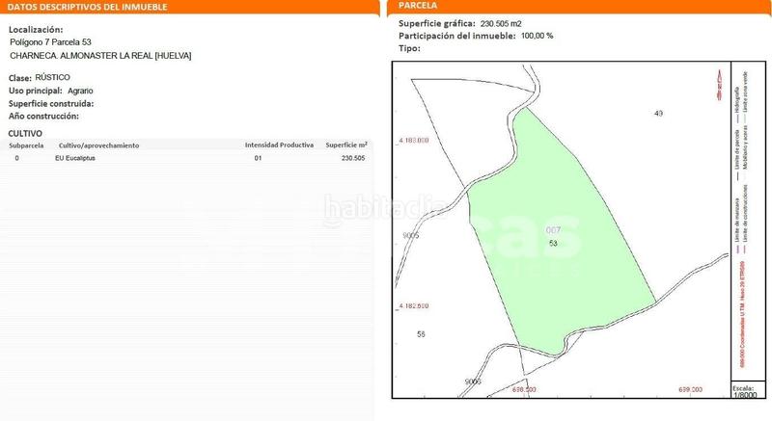772x421 pixels.
Task: Click the 'DATOS DESCRIPTIVOS DEL INMUEBLE' header
Action: (88, 7)
